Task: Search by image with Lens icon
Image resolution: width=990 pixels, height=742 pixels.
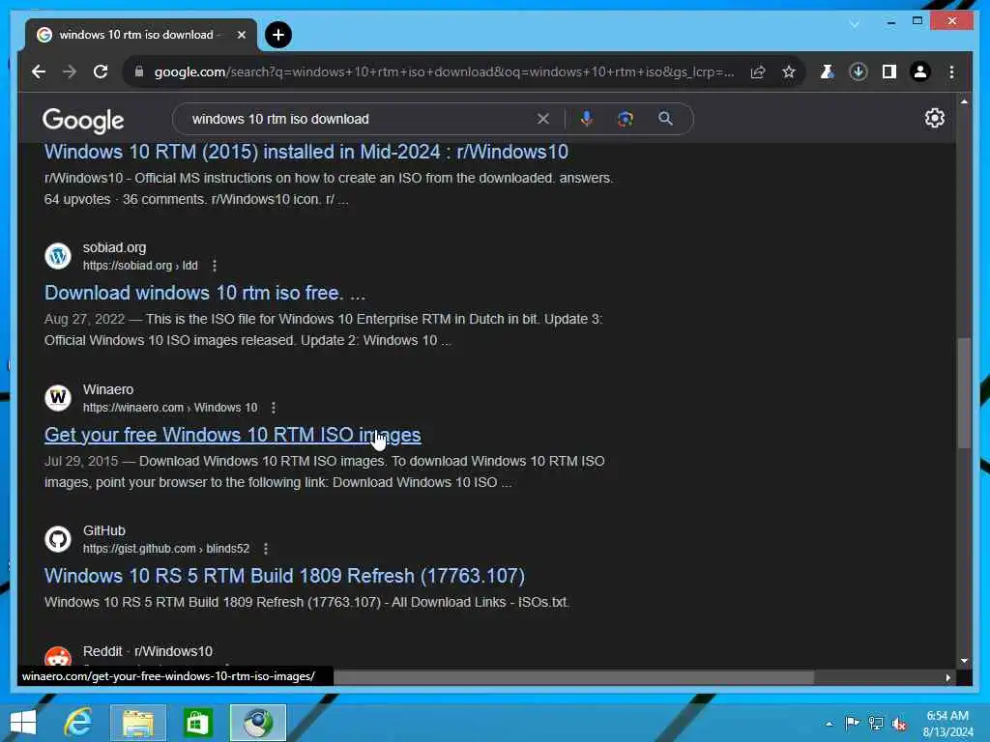Action: click(x=626, y=119)
